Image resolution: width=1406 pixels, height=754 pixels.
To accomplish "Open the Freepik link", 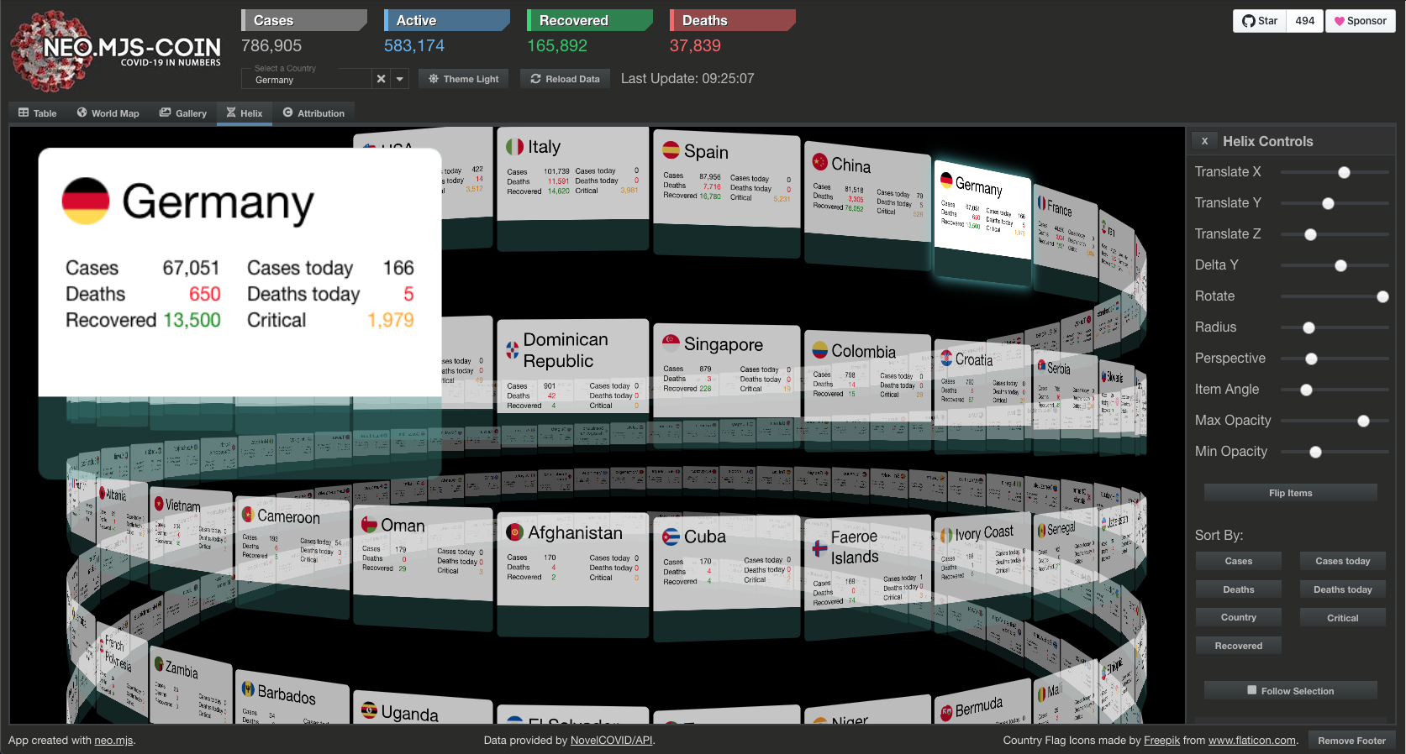I will (x=1161, y=741).
